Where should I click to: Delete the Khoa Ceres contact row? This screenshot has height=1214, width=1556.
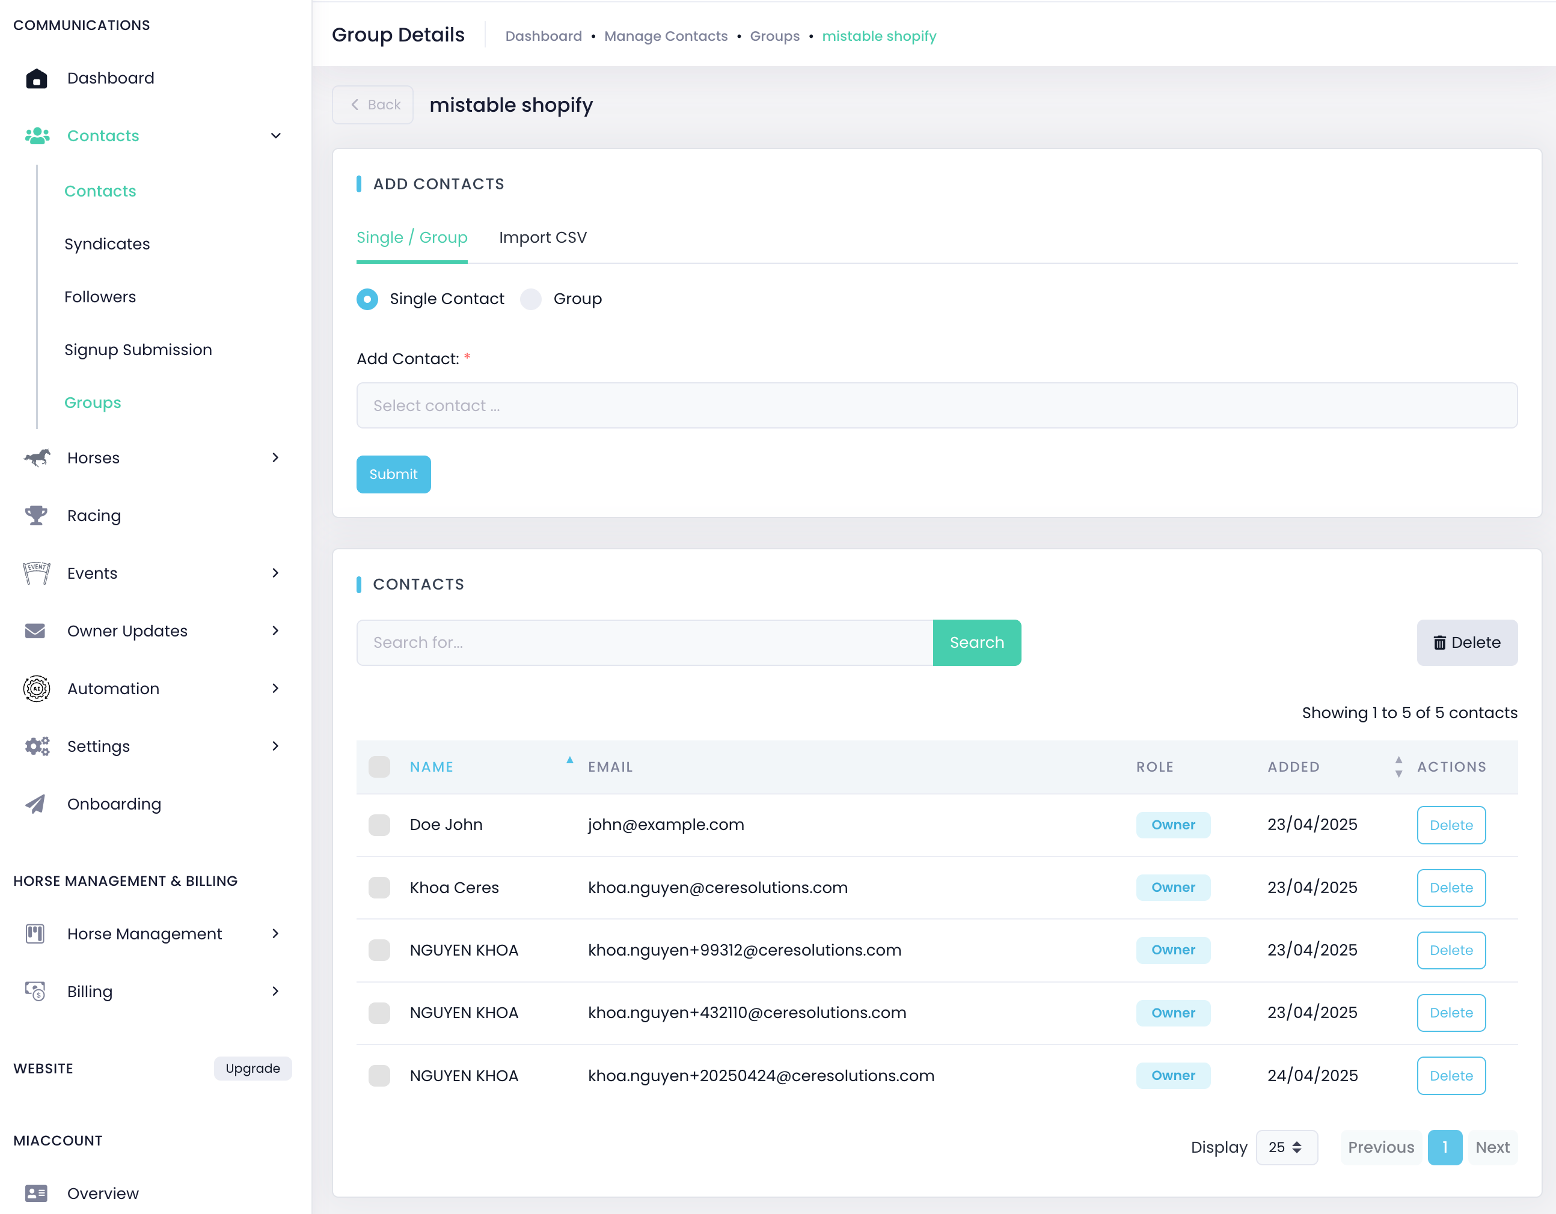(1451, 887)
